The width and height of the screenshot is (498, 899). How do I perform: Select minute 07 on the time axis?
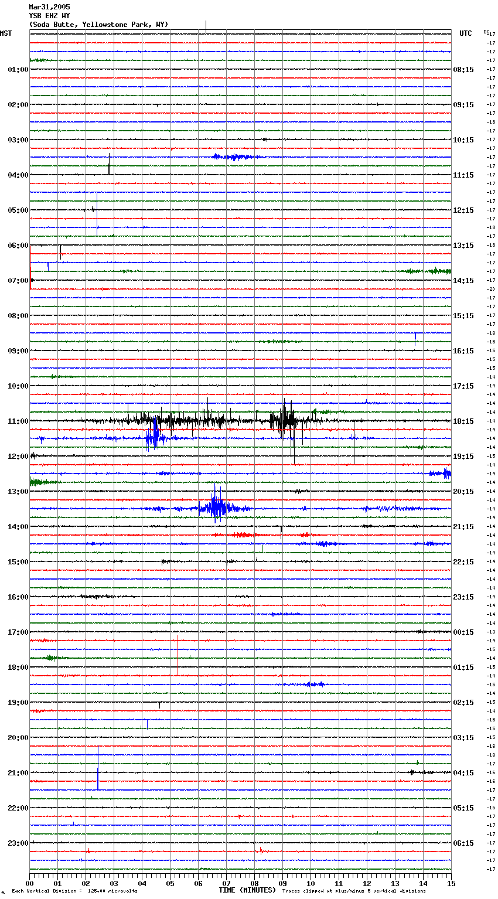227,883
